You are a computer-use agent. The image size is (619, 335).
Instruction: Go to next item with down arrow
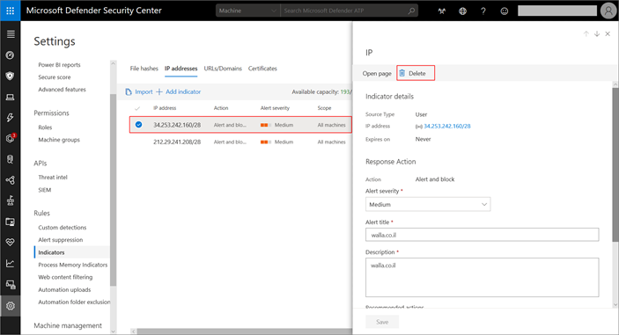pos(597,34)
